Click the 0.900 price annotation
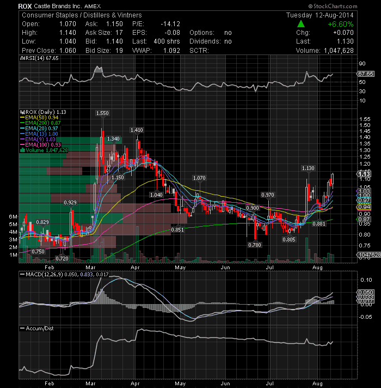 pos(252,208)
